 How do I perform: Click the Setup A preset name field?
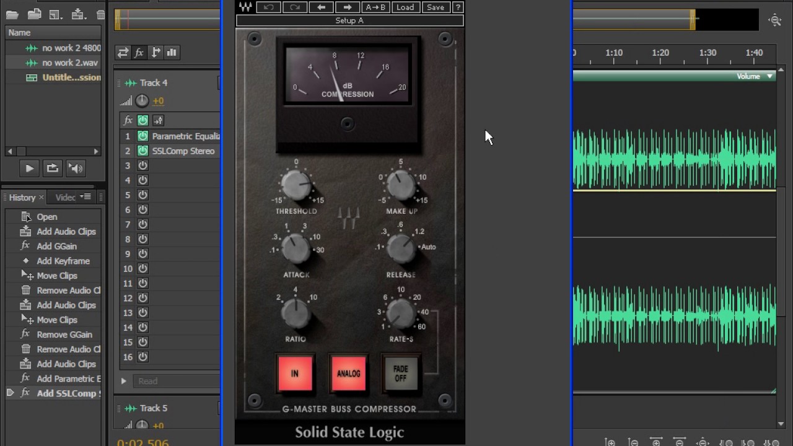349,20
